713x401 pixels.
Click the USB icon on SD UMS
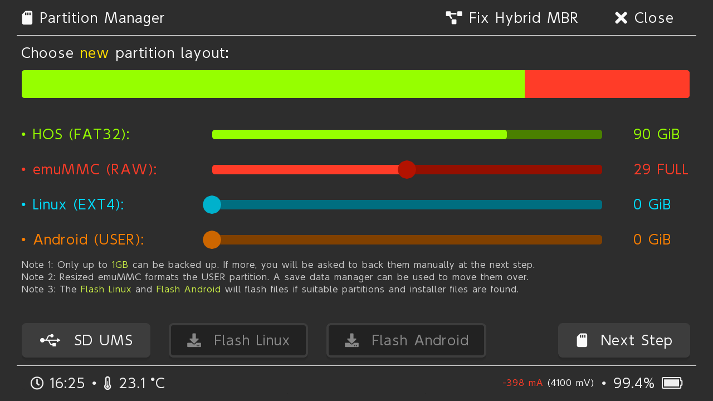click(x=50, y=340)
